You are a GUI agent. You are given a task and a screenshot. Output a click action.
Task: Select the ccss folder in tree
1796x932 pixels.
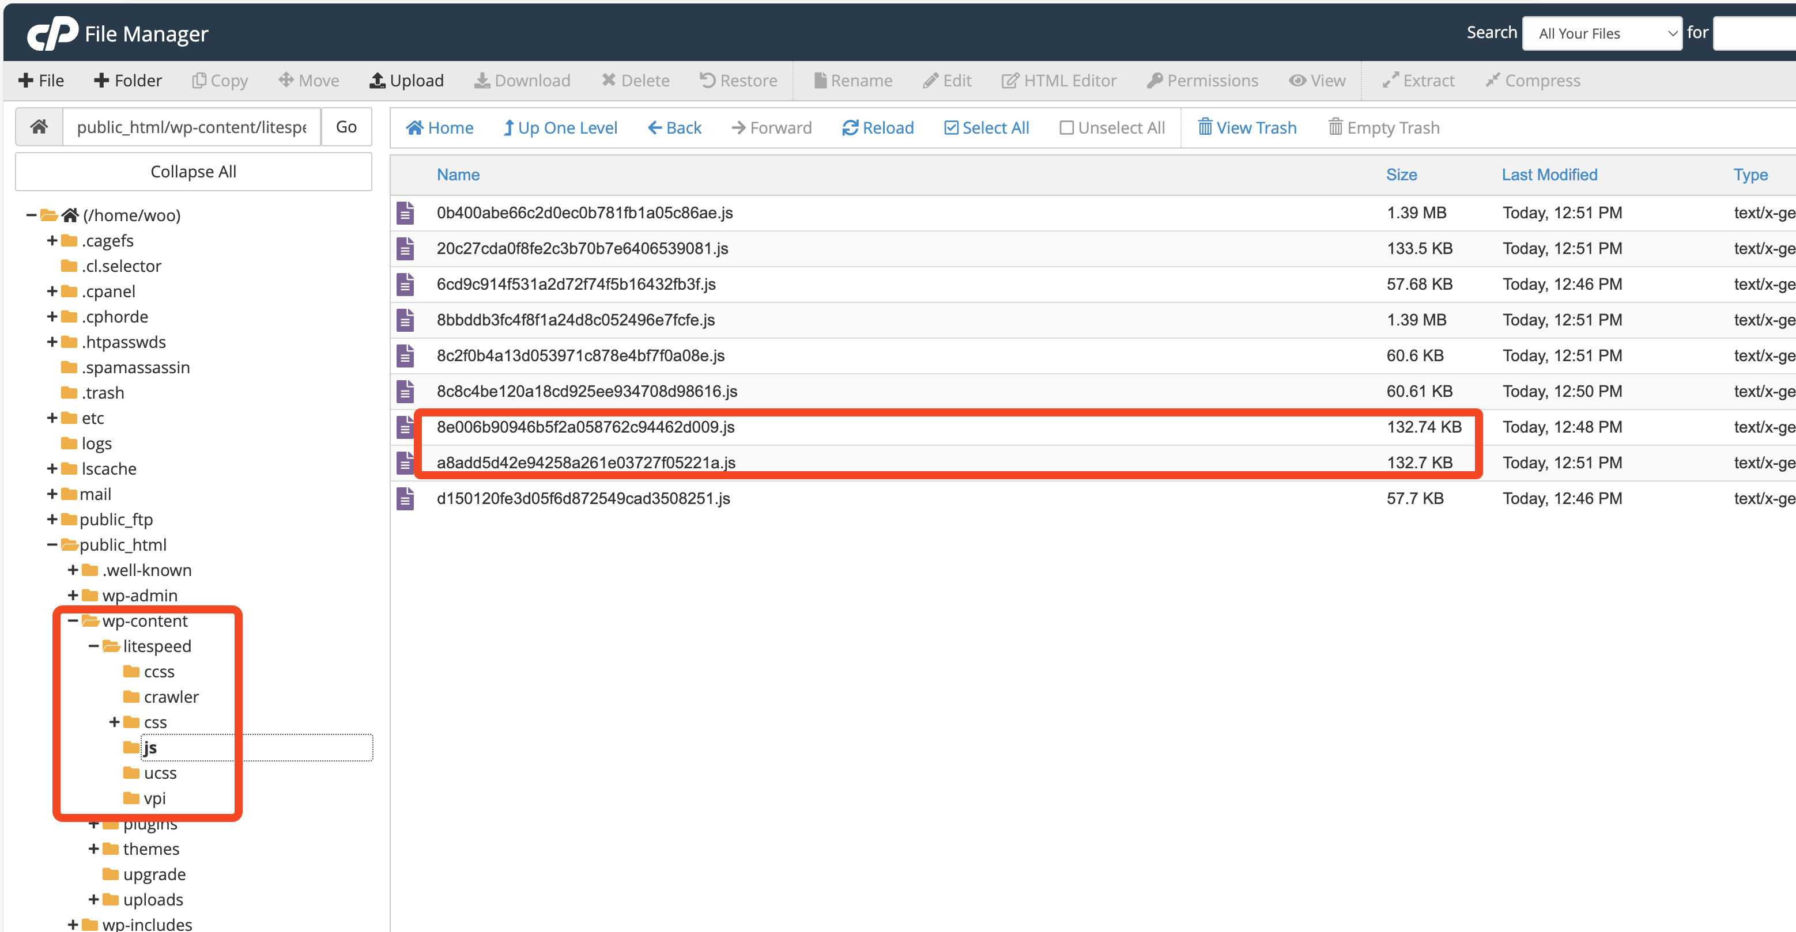click(x=159, y=672)
